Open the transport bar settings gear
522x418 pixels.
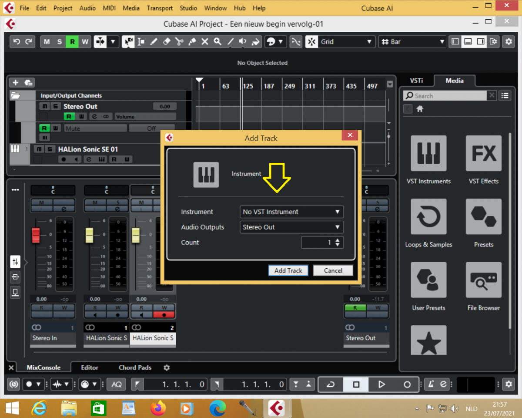pyautogui.click(x=508, y=384)
